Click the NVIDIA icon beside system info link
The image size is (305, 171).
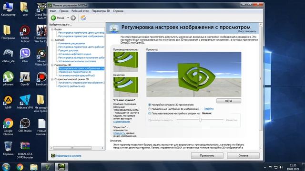[53, 155]
